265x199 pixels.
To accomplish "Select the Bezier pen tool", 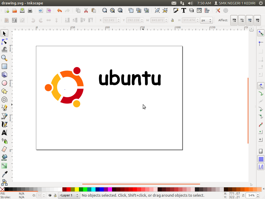I will pyautogui.click(x=4, y=116).
